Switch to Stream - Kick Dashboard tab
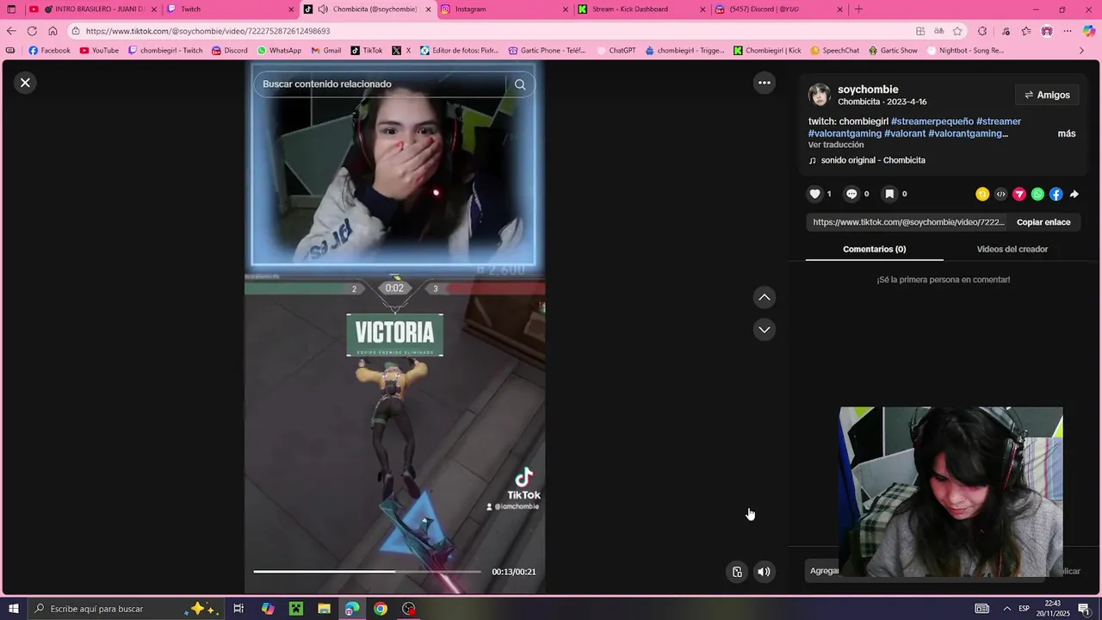This screenshot has width=1102, height=620. pos(641,9)
